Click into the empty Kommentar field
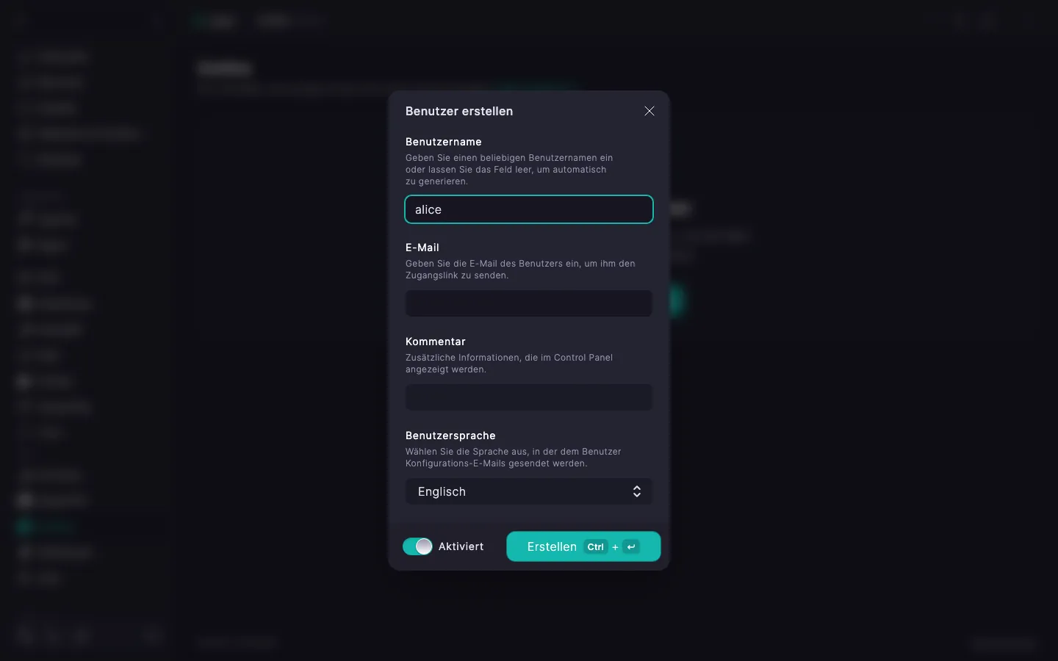The width and height of the screenshot is (1058, 661). point(529,397)
